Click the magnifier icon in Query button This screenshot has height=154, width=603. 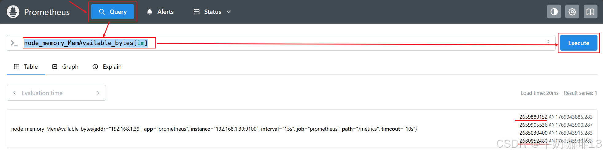coord(102,12)
